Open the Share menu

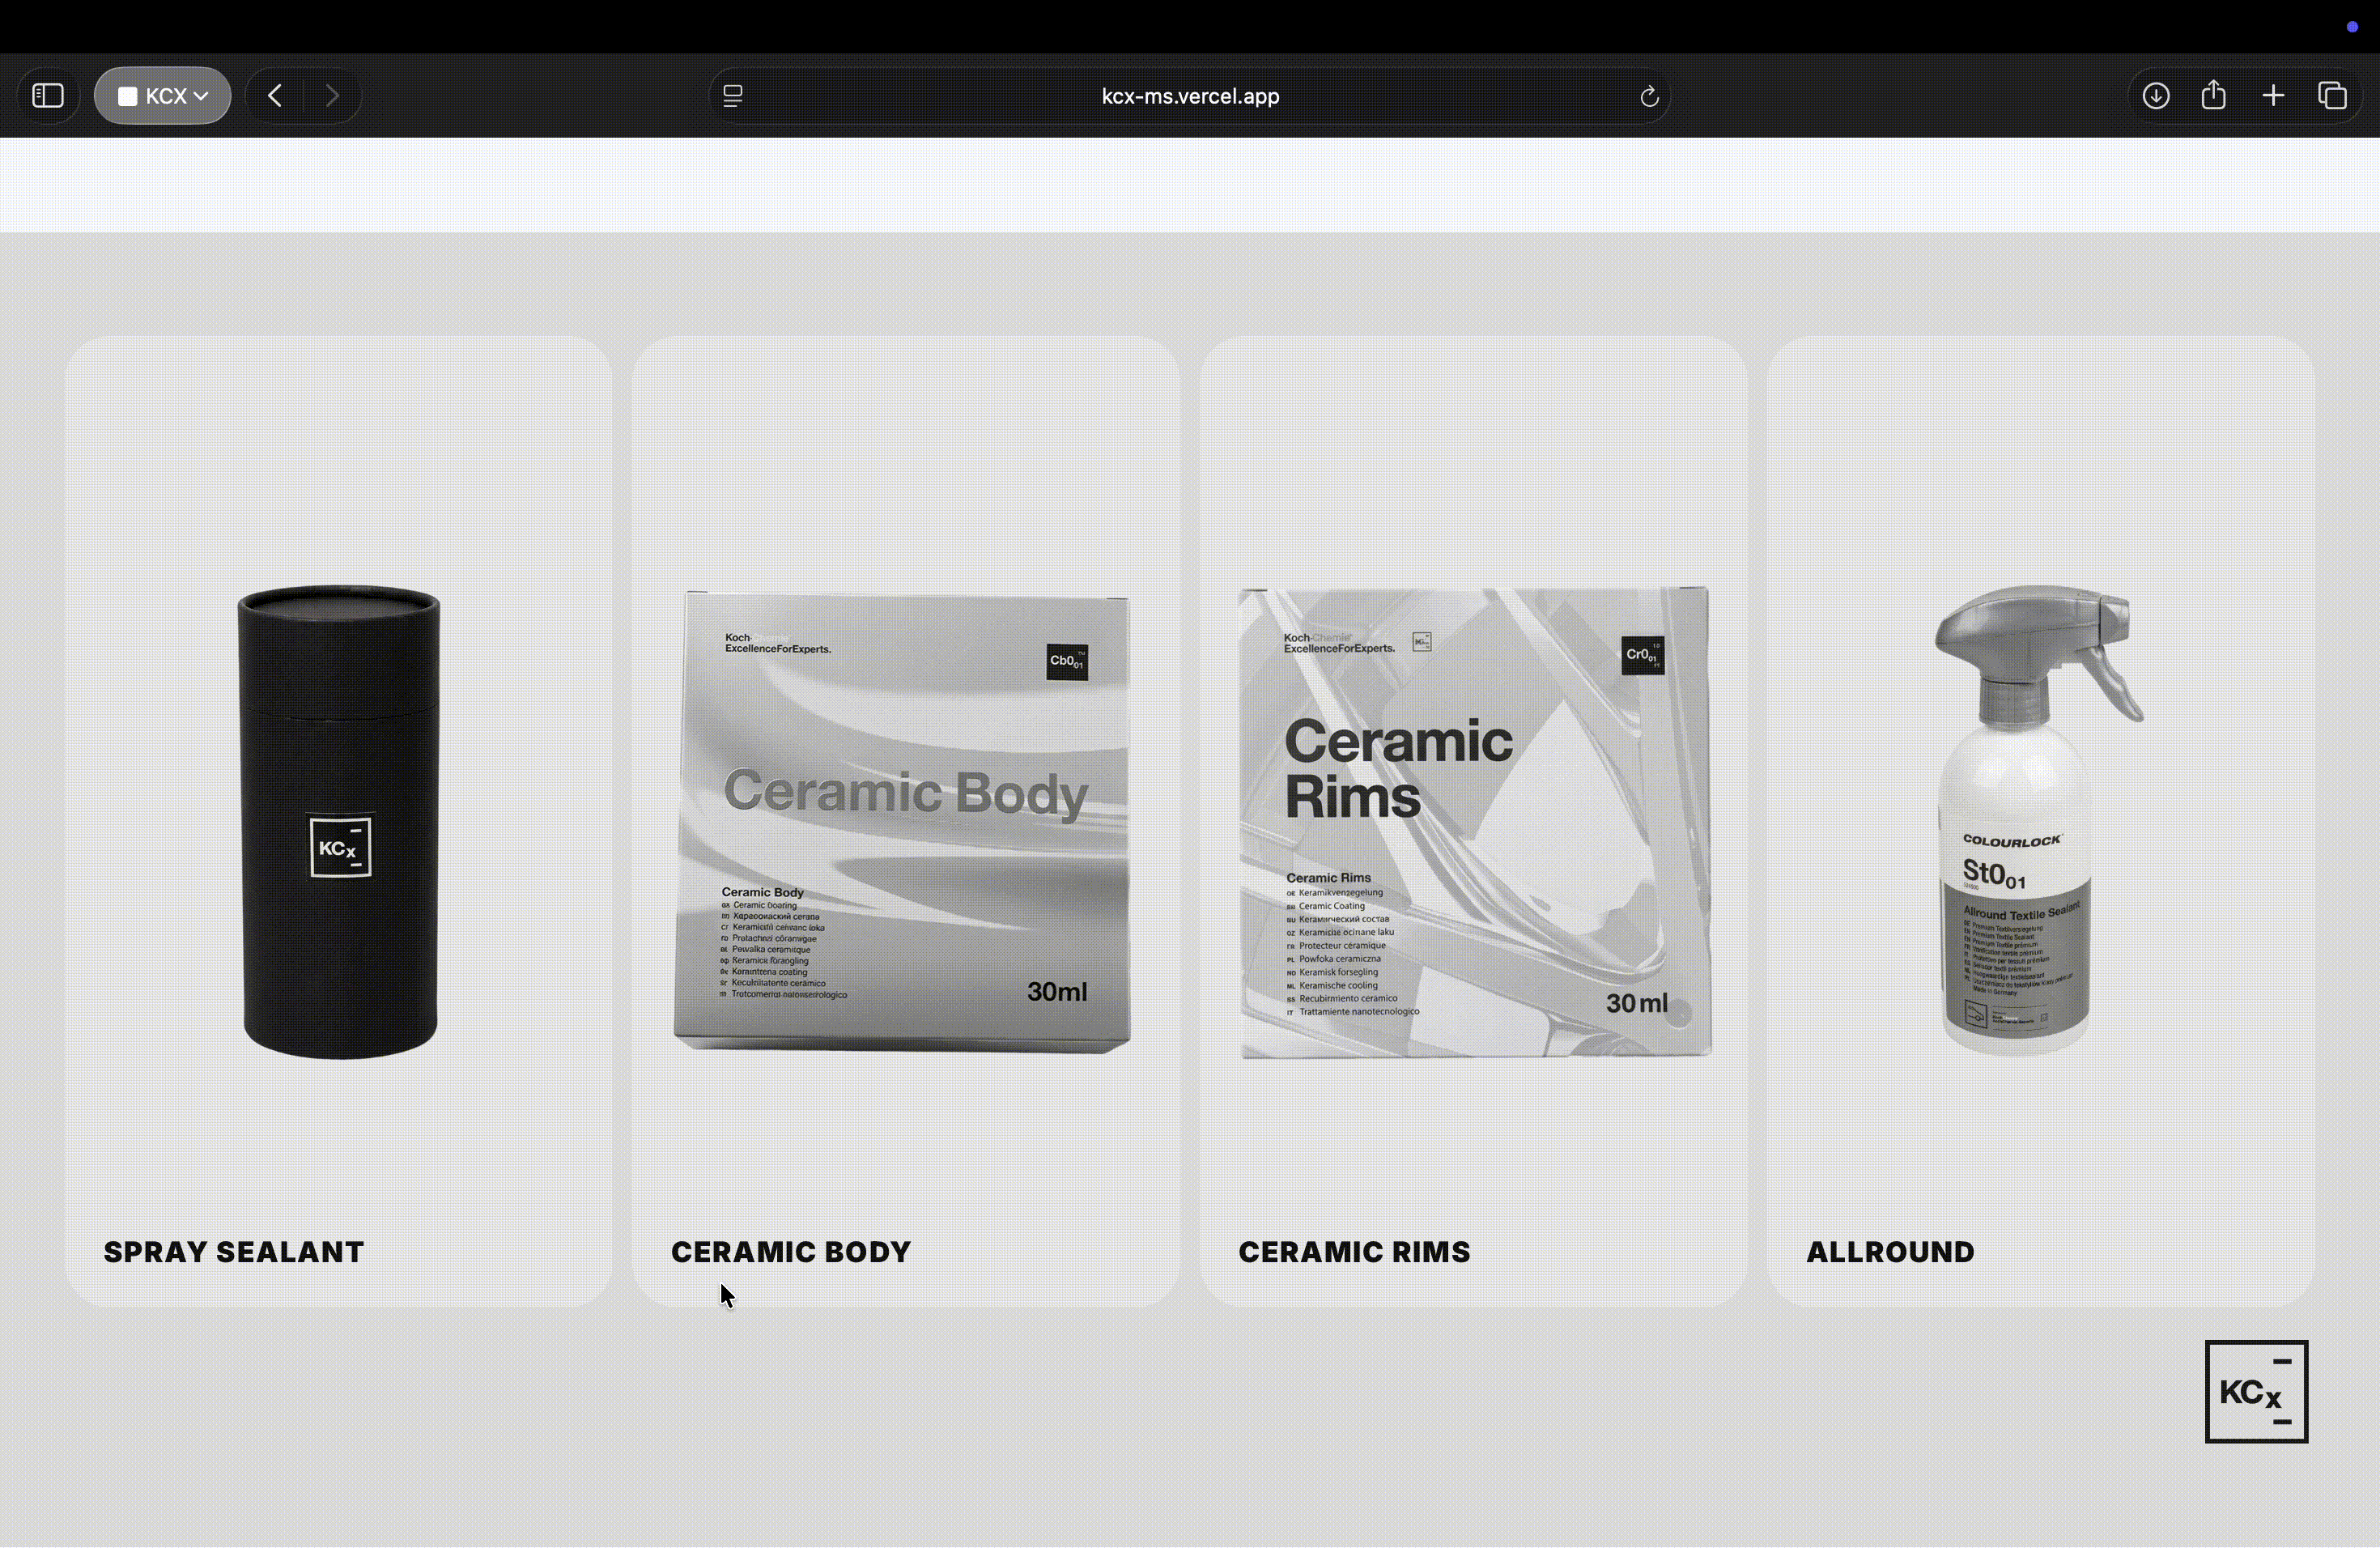[x=2214, y=95]
